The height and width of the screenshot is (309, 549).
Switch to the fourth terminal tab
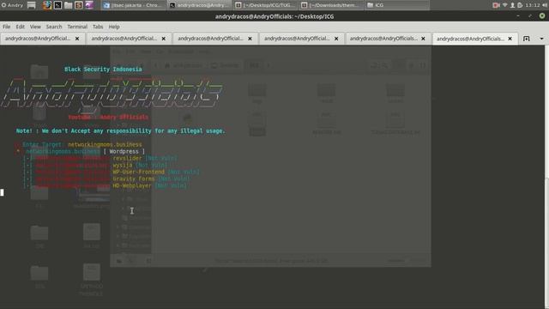point(302,39)
